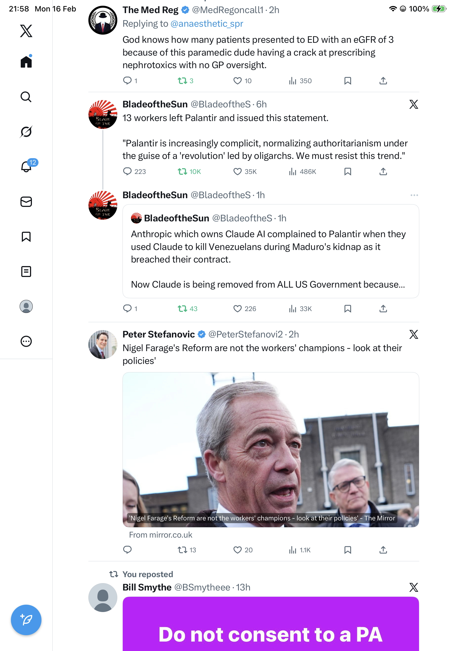Open Bookmarks in the sidebar
This screenshot has height=651, width=455.
[26, 237]
